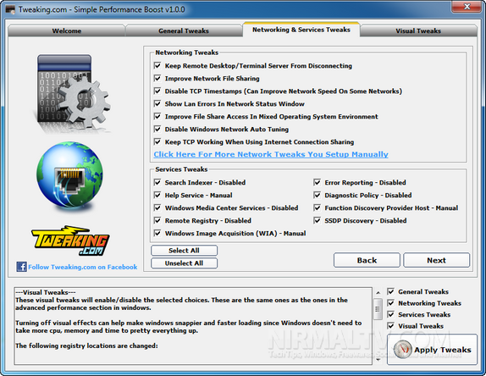Image resolution: width=486 pixels, height=376 pixels.
Task: Toggle Windows Image Acquisition (WIA) checkbox
Action: point(157,233)
